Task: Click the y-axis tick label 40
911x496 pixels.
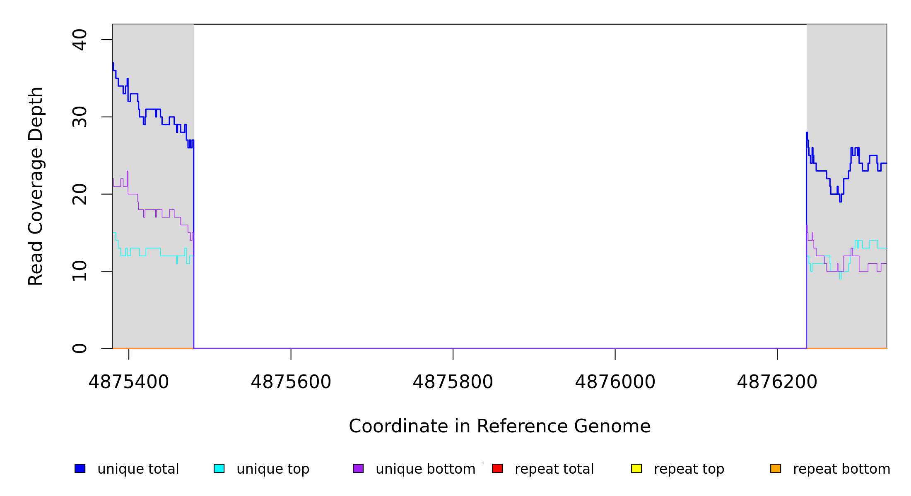Action: [x=80, y=40]
